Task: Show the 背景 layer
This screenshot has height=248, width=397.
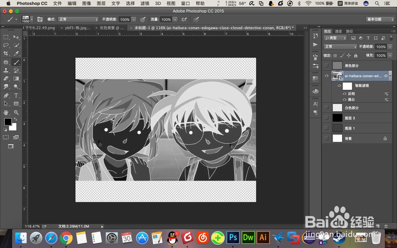Action: click(x=327, y=138)
